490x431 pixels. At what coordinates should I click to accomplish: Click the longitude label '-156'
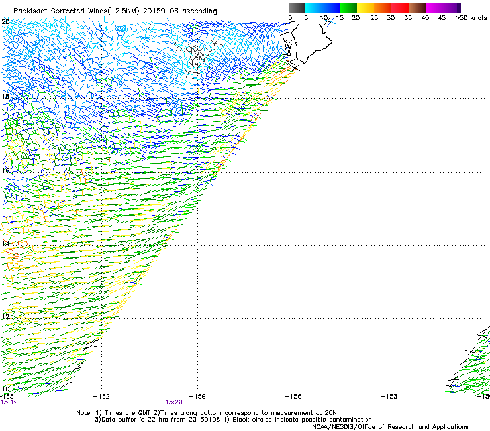pos(293,397)
